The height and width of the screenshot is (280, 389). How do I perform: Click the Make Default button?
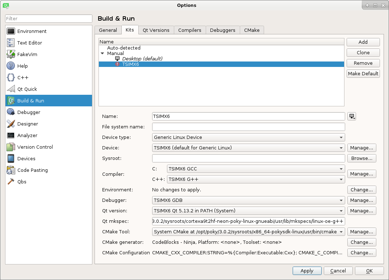point(363,73)
